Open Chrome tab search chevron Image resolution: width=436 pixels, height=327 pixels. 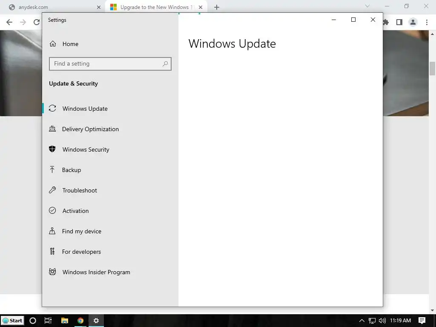pos(367,6)
